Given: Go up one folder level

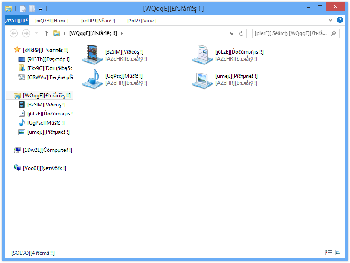Looking at the screenshot, I should point(46,33).
